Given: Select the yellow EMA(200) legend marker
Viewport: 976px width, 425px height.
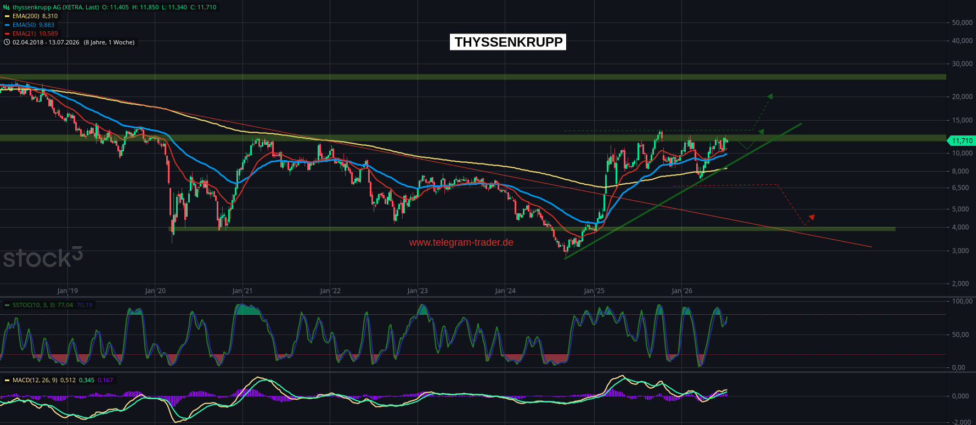Looking at the screenshot, I should [x=7, y=16].
